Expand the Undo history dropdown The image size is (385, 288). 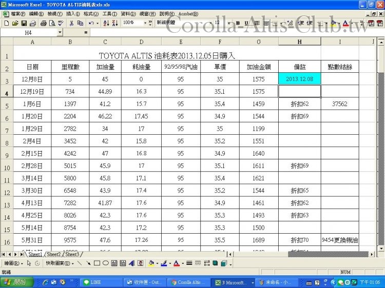tap(98, 23)
